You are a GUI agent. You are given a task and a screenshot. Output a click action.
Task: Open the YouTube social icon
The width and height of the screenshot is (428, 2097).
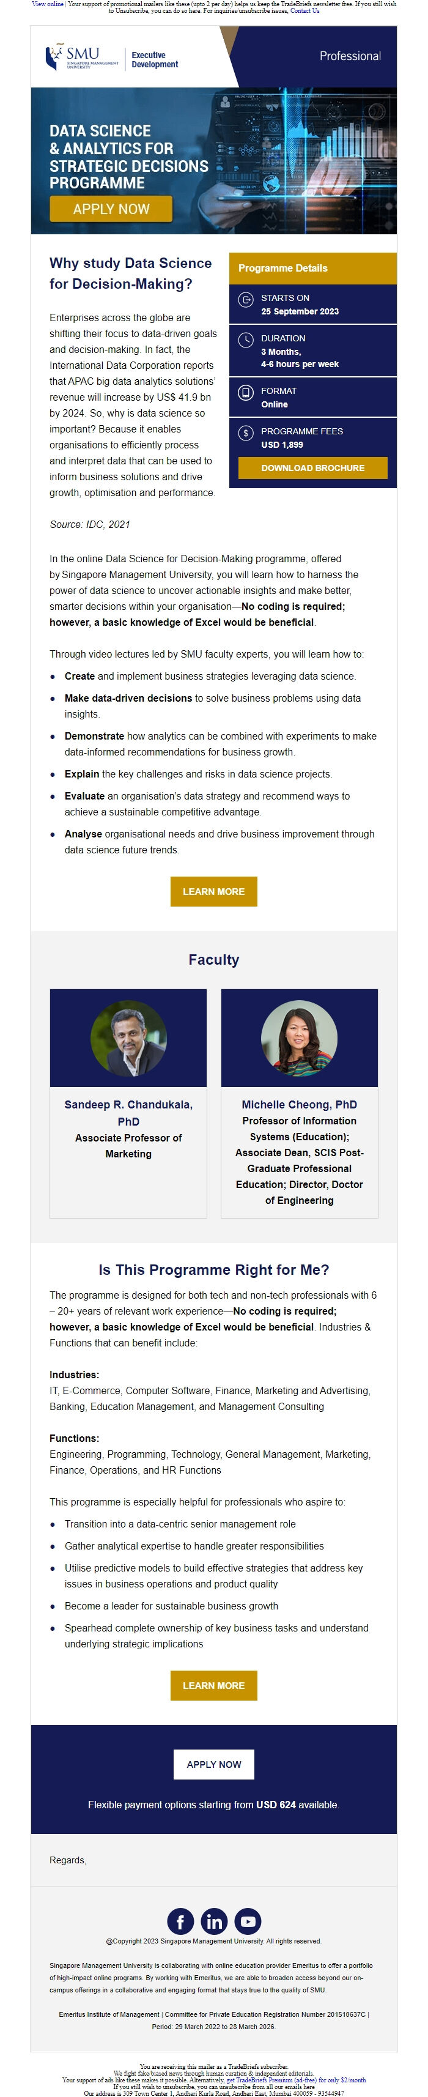(248, 1920)
